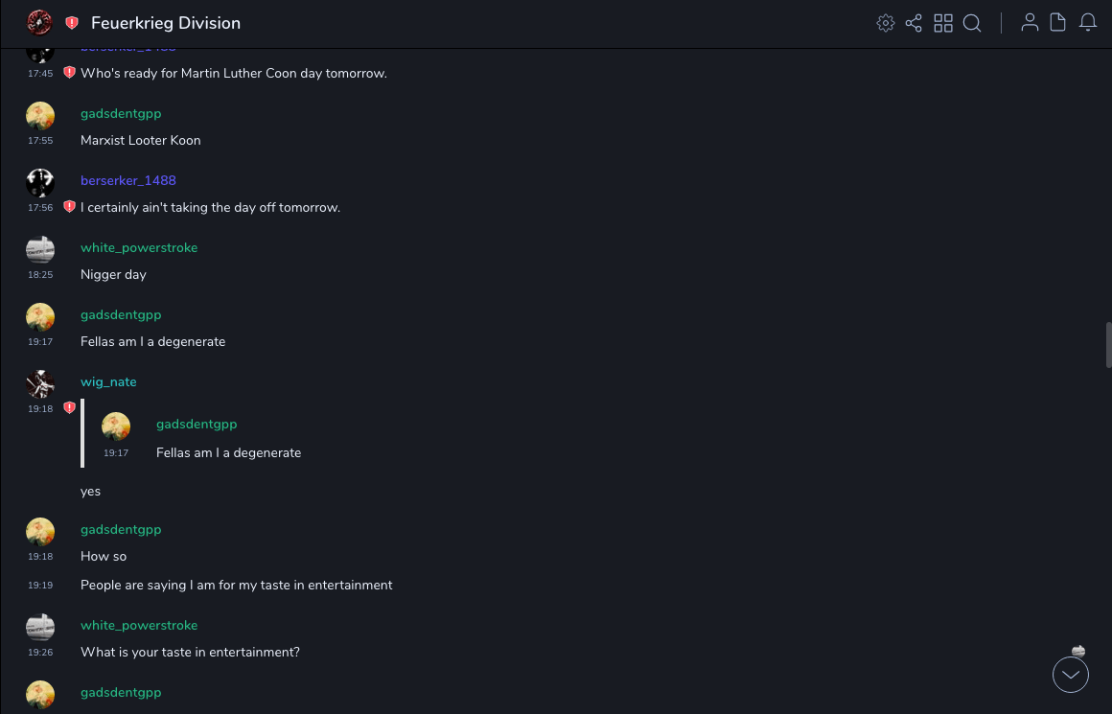
Task: Click the red shield flag on the 17:45 message
Action: pos(69,73)
